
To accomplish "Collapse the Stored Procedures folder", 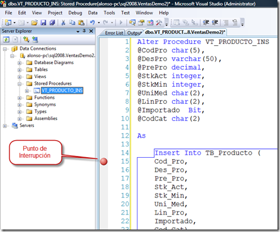I will pos(19,84).
